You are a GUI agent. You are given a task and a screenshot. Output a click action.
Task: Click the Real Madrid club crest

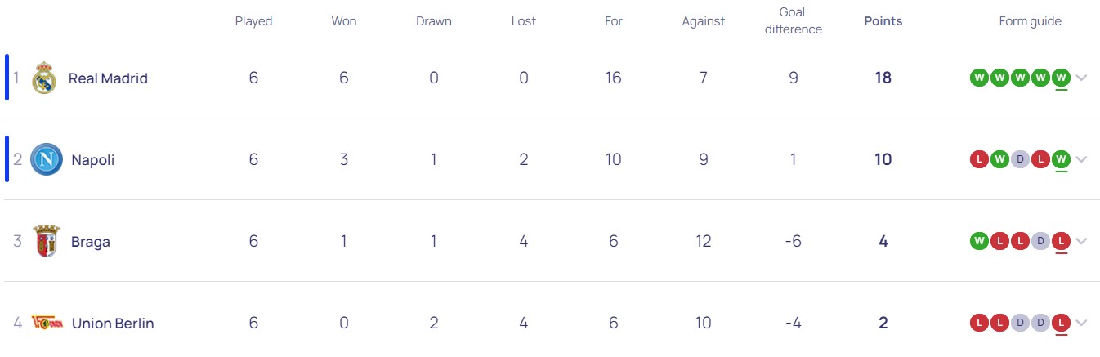click(x=43, y=78)
